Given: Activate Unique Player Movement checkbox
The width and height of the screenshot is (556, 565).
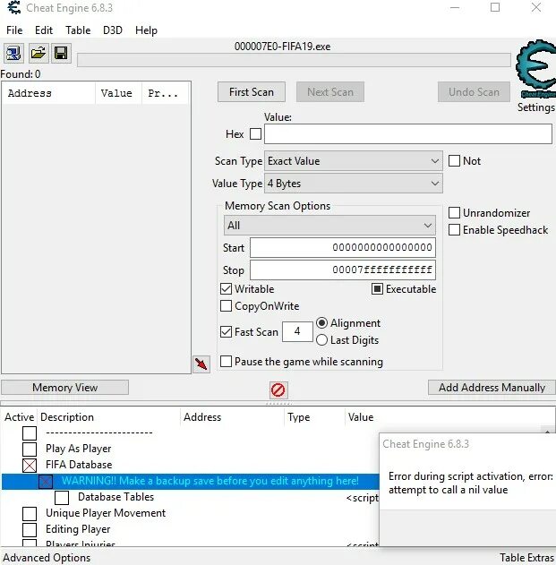Looking at the screenshot, I should coord(30,513).
